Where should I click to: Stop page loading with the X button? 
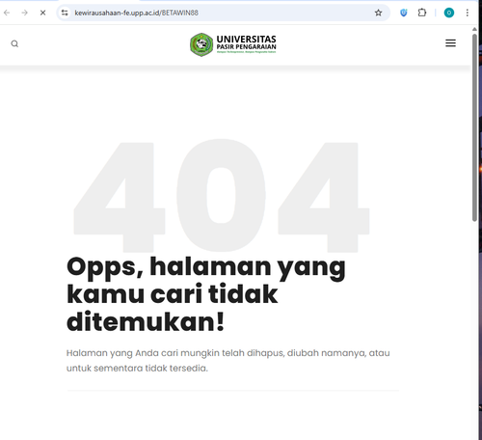click(42, 13)
